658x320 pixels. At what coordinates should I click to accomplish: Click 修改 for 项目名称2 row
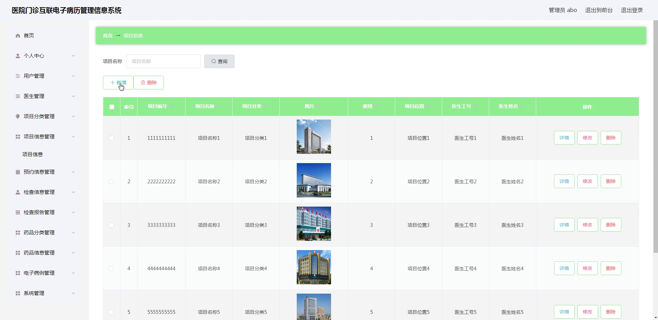click(x=587, y=181)
